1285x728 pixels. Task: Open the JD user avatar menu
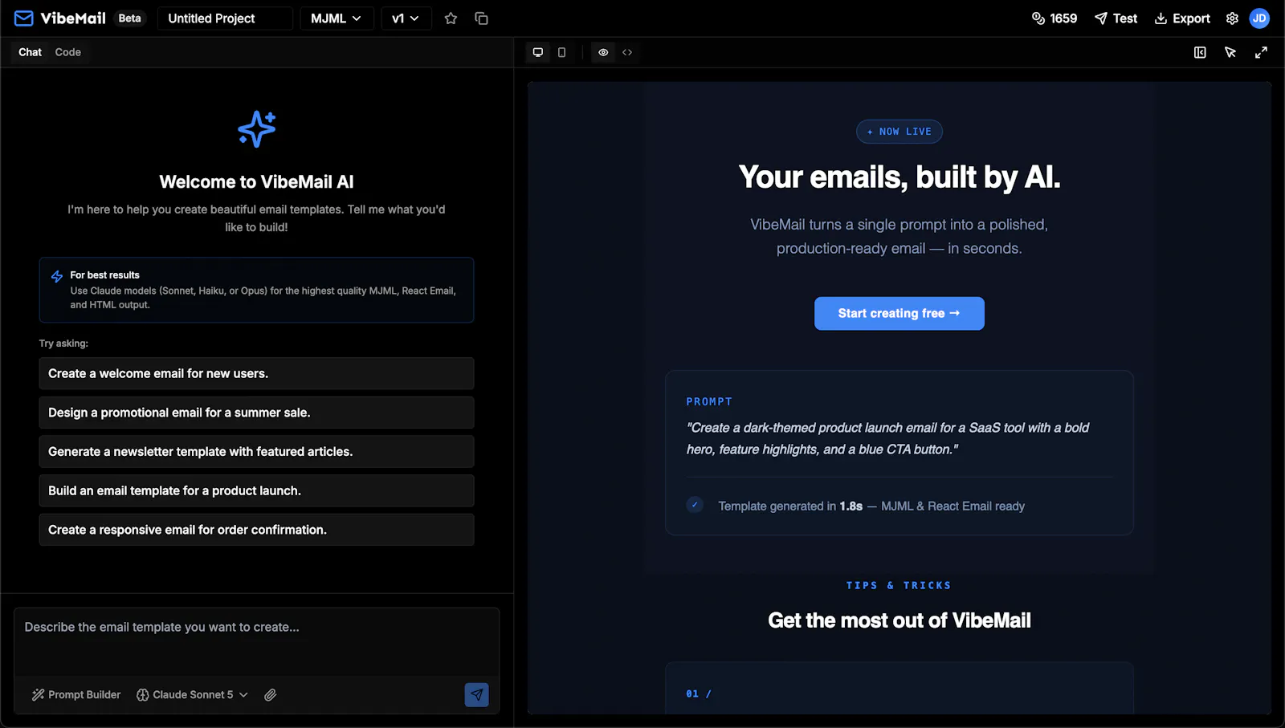pyautogui.click(x=1259, y=18)
